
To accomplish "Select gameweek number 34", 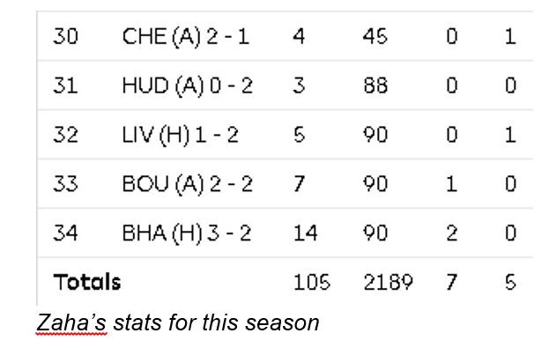I will pos(65,233).
